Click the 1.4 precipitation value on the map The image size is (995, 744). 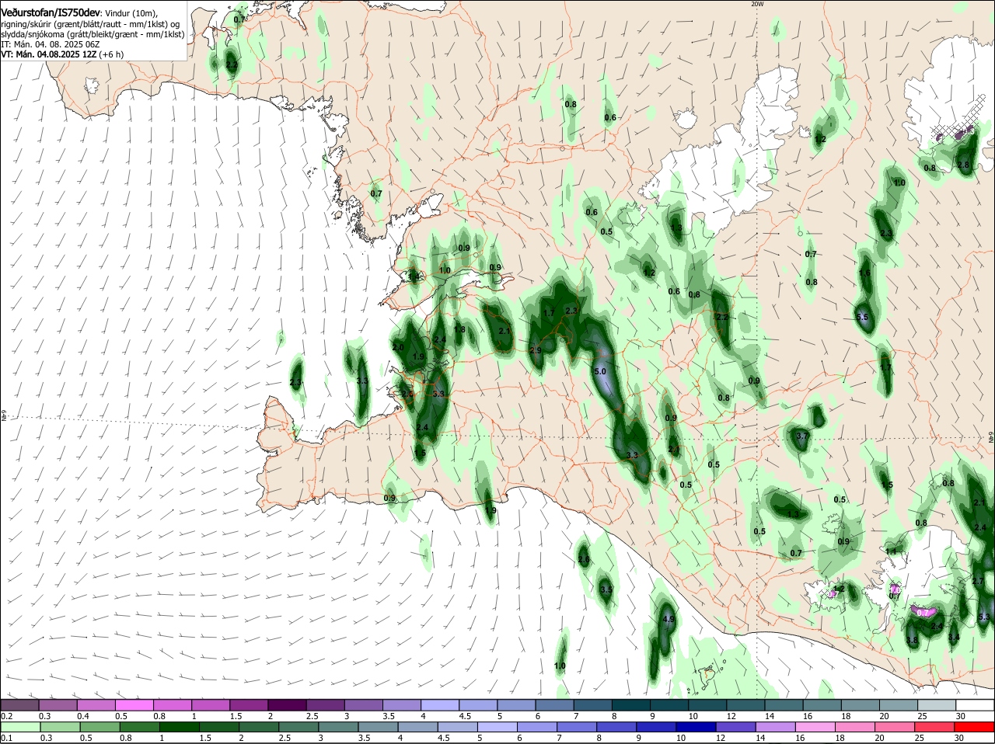pyautogui.click(x=414, y=276)
